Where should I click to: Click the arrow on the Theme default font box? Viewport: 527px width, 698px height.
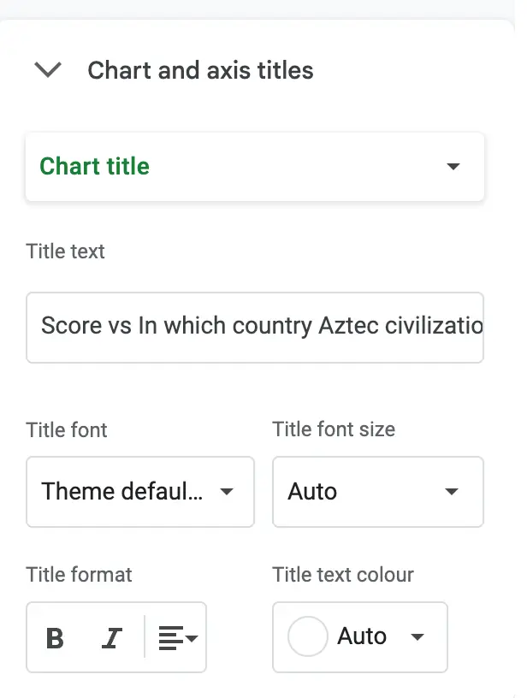228,492
